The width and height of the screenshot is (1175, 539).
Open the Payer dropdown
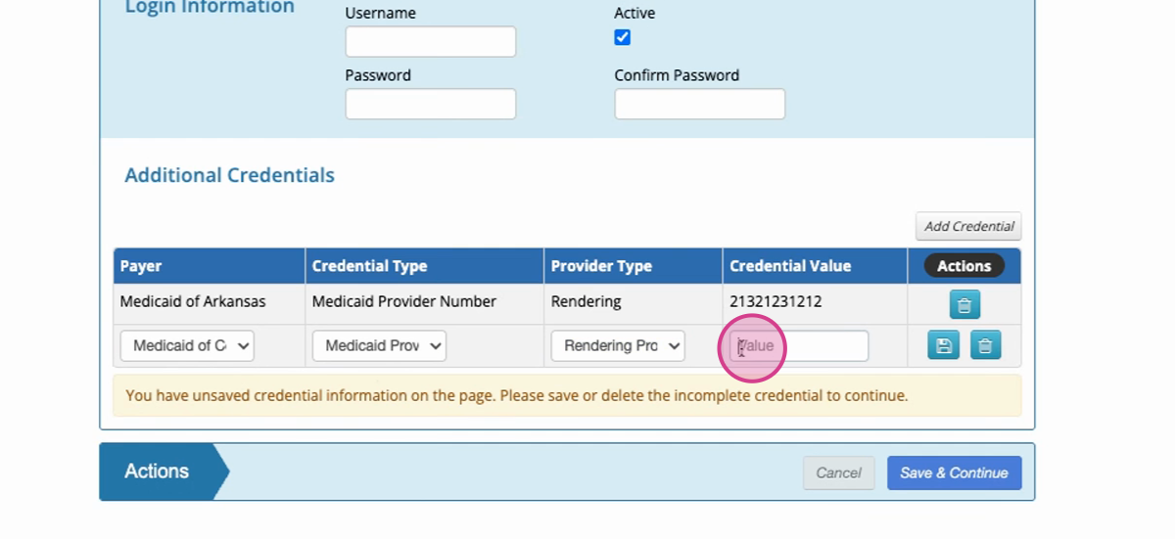point(187,345)
